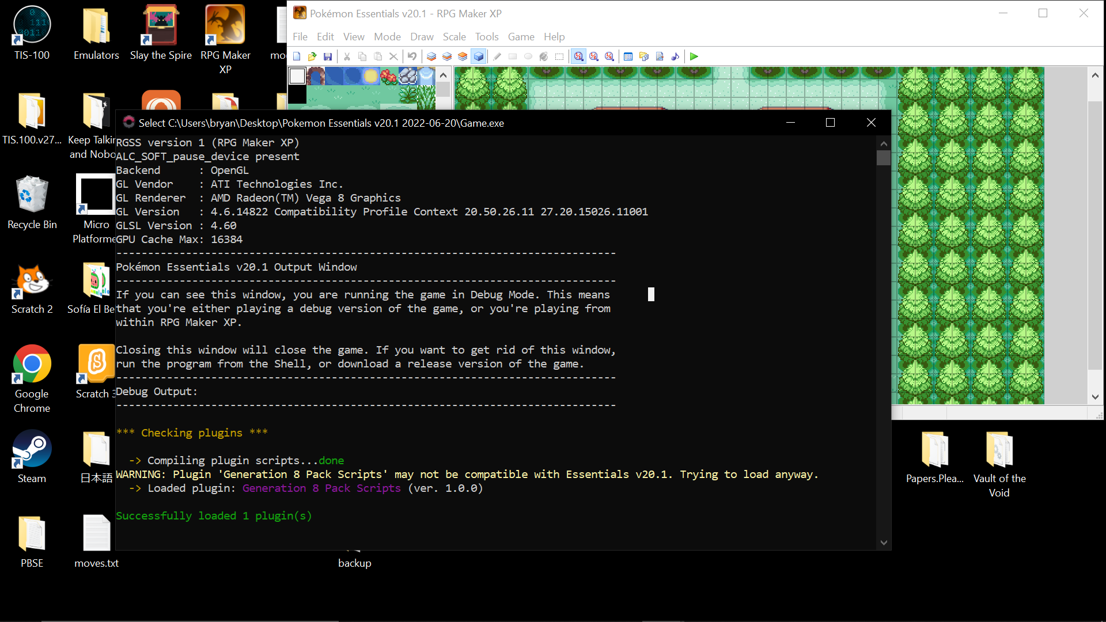Open the Materialbase folders icon
The height and width of the screenshot is (622, 1106).
coord(644,56)
